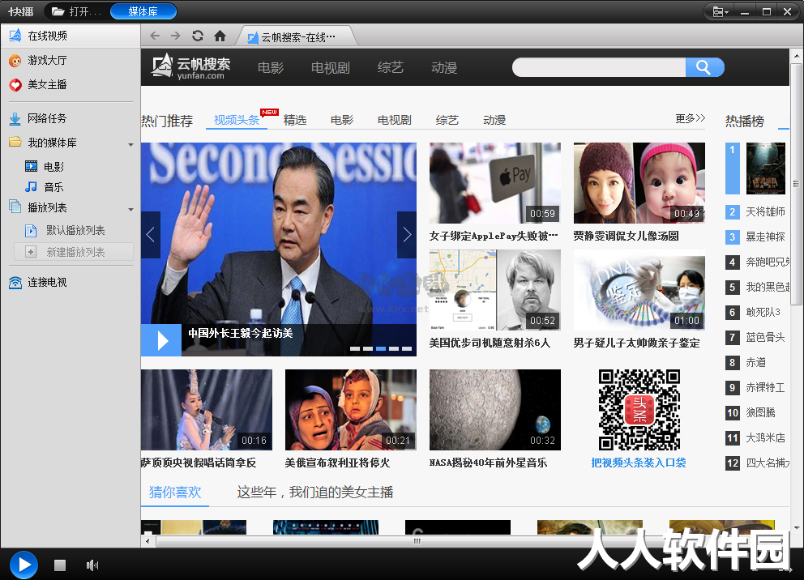Switch to 视频头条 tab
This screenshot has height=580, width=804.
pos(237,120)
